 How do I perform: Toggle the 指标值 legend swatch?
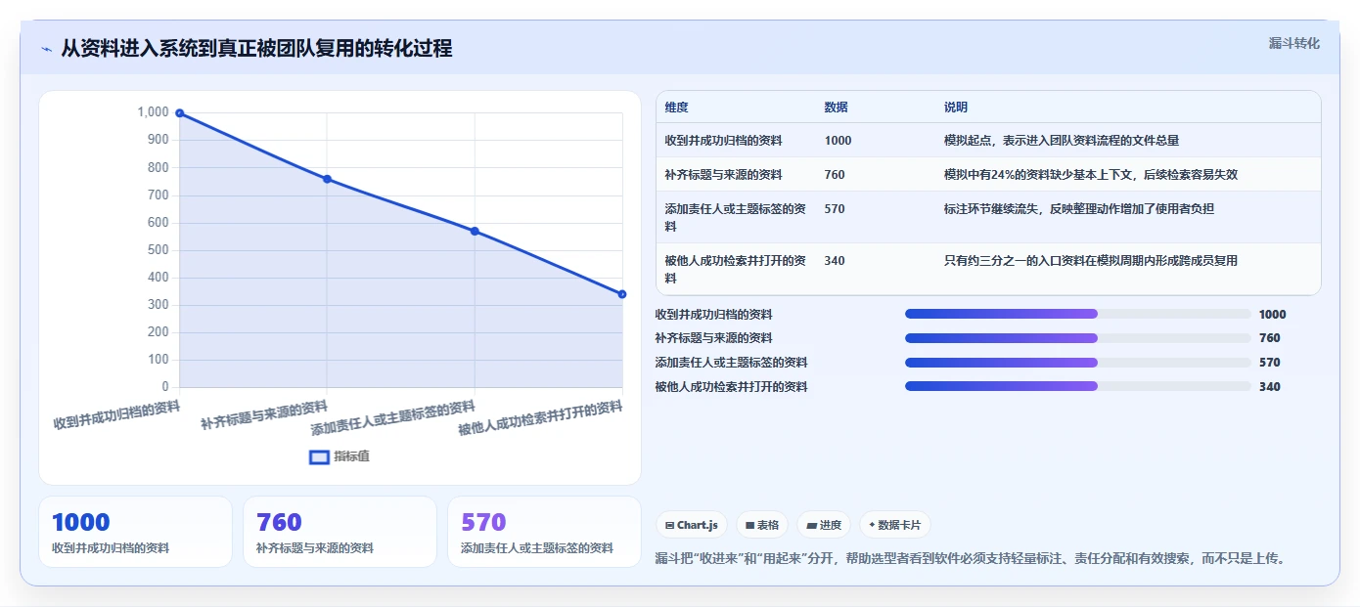(x=319, y=456)
